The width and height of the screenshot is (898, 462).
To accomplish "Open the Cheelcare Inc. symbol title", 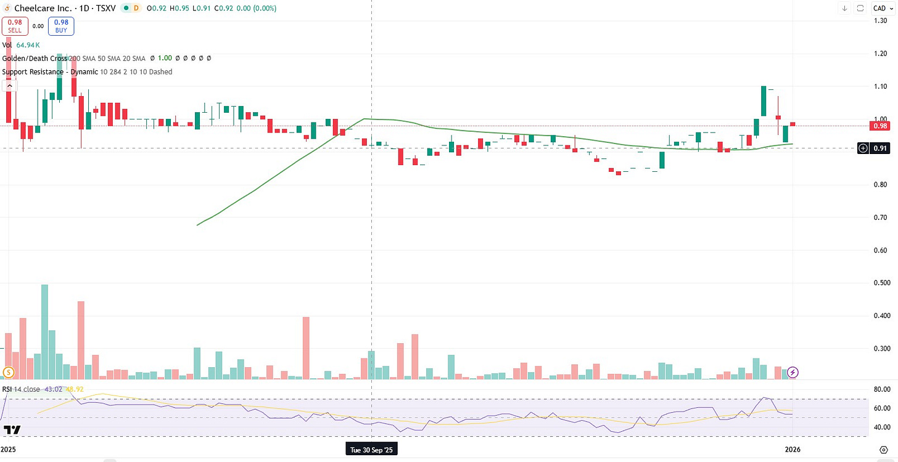I will [x=64, y=8].
